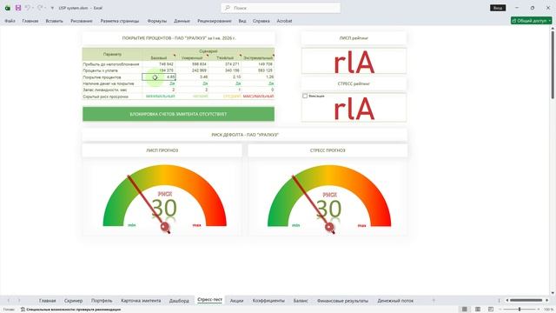Viewport: 556px width, 313px height.
Task: Click the Redo arrow icon
Action: 40,8
